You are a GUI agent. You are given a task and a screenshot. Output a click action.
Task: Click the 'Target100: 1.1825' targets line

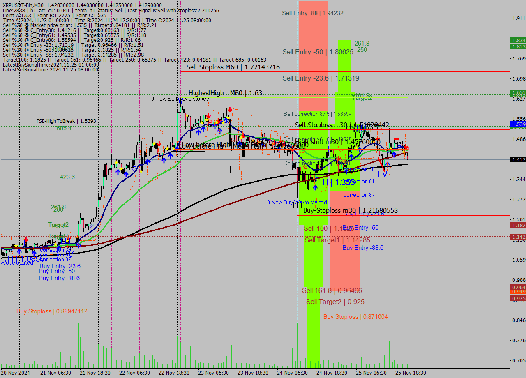point(134,60)
